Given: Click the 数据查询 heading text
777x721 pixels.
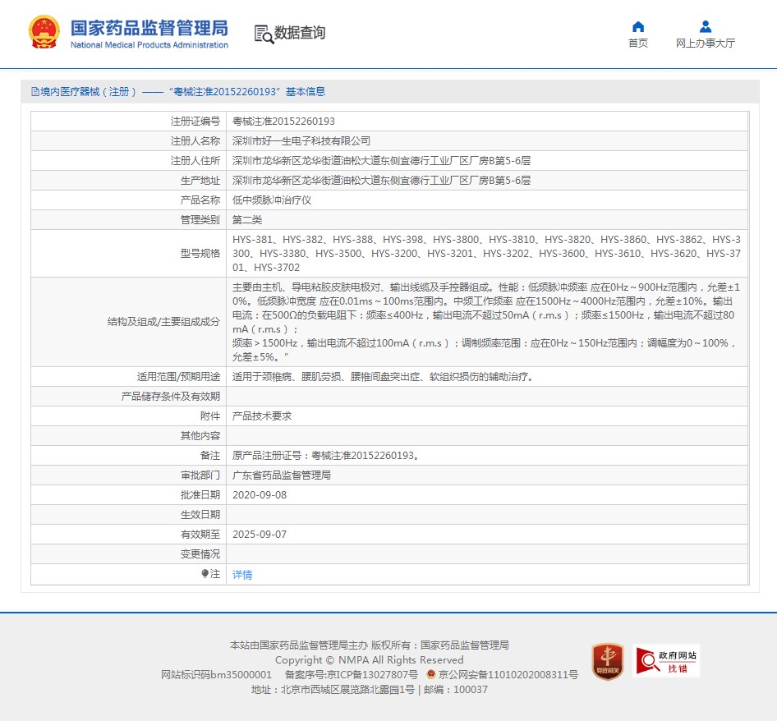Looking at the screenshot, I should pyautogui.click(x=300, y=33).
